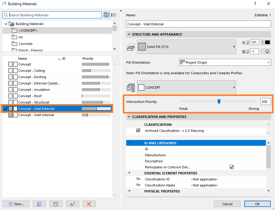Click the Cancel button
The width and height of the screenshot is (275, 210).
coord(227,204)
